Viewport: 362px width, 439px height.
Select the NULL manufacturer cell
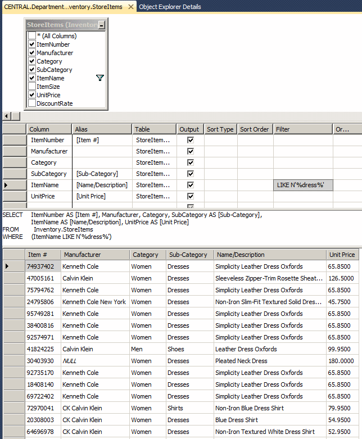[x=95, y=361]
